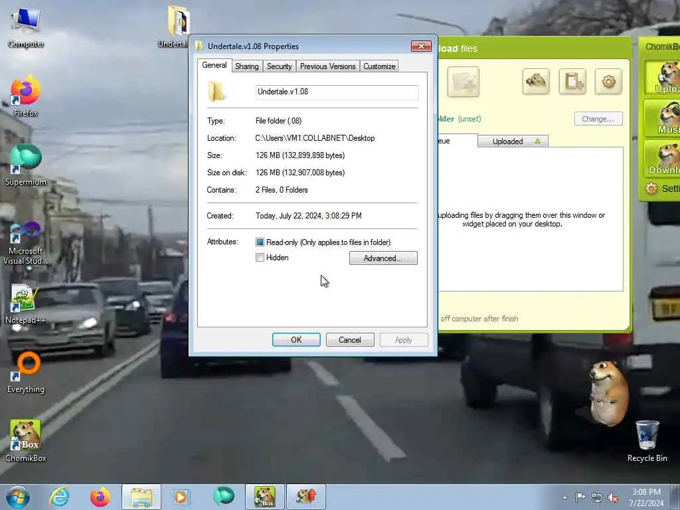Click the taskbar clock showing 3:08 PM

point(647,497)
